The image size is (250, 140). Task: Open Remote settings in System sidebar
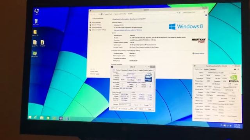pyautogui.click(x=96, y=25)
